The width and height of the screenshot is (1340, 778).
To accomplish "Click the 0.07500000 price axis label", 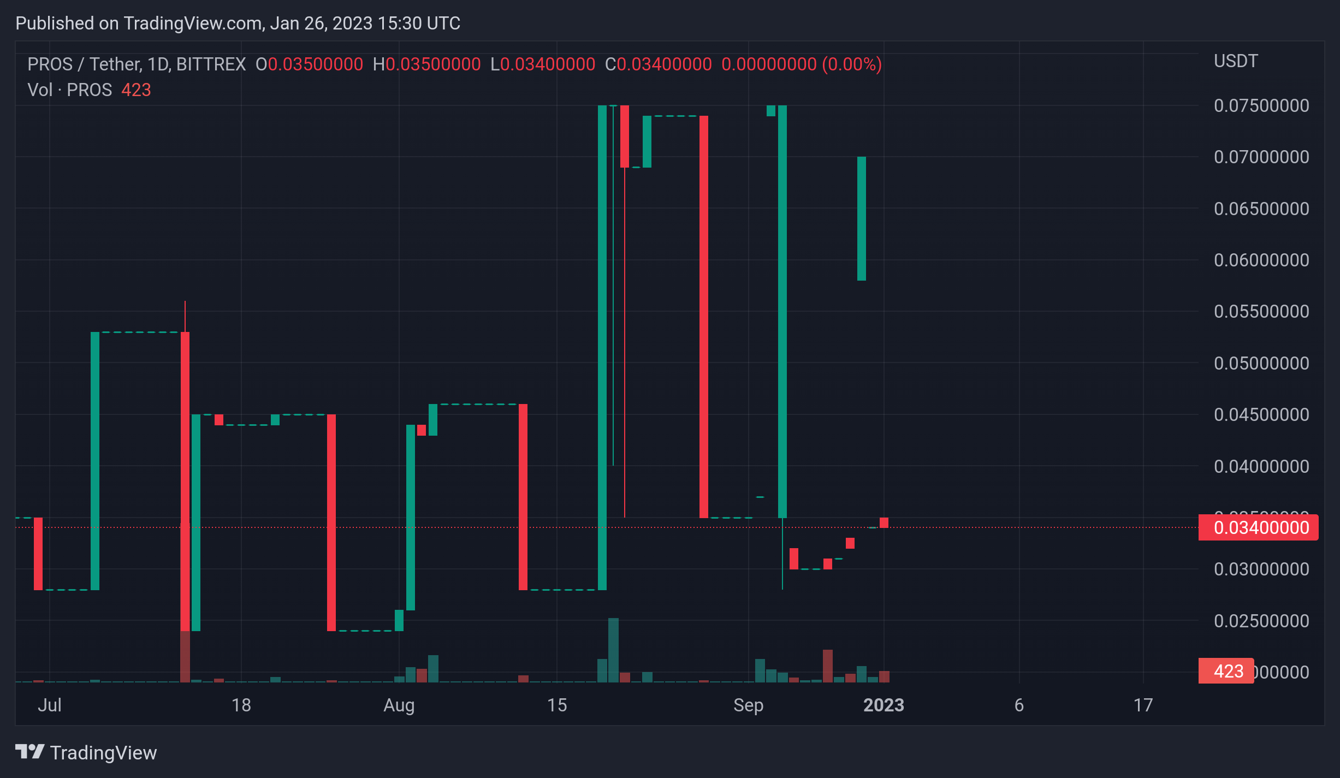I will (x=1261, y=105).
